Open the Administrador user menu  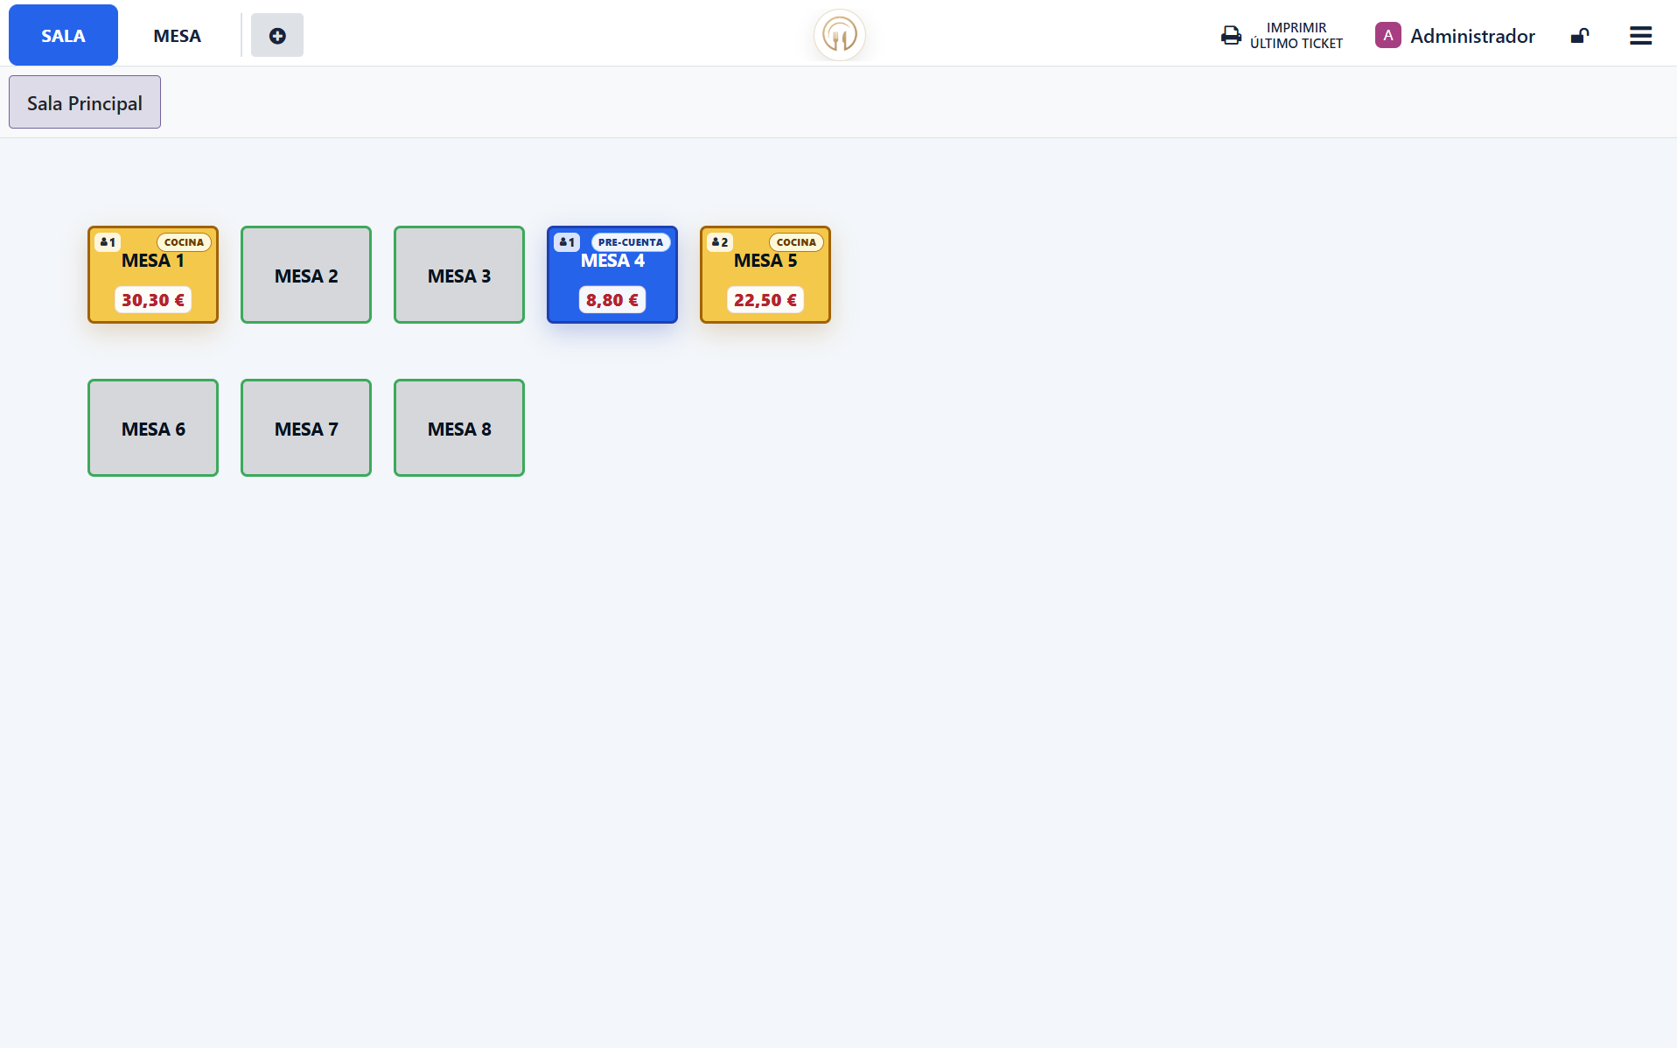[x=1455, y=36]
